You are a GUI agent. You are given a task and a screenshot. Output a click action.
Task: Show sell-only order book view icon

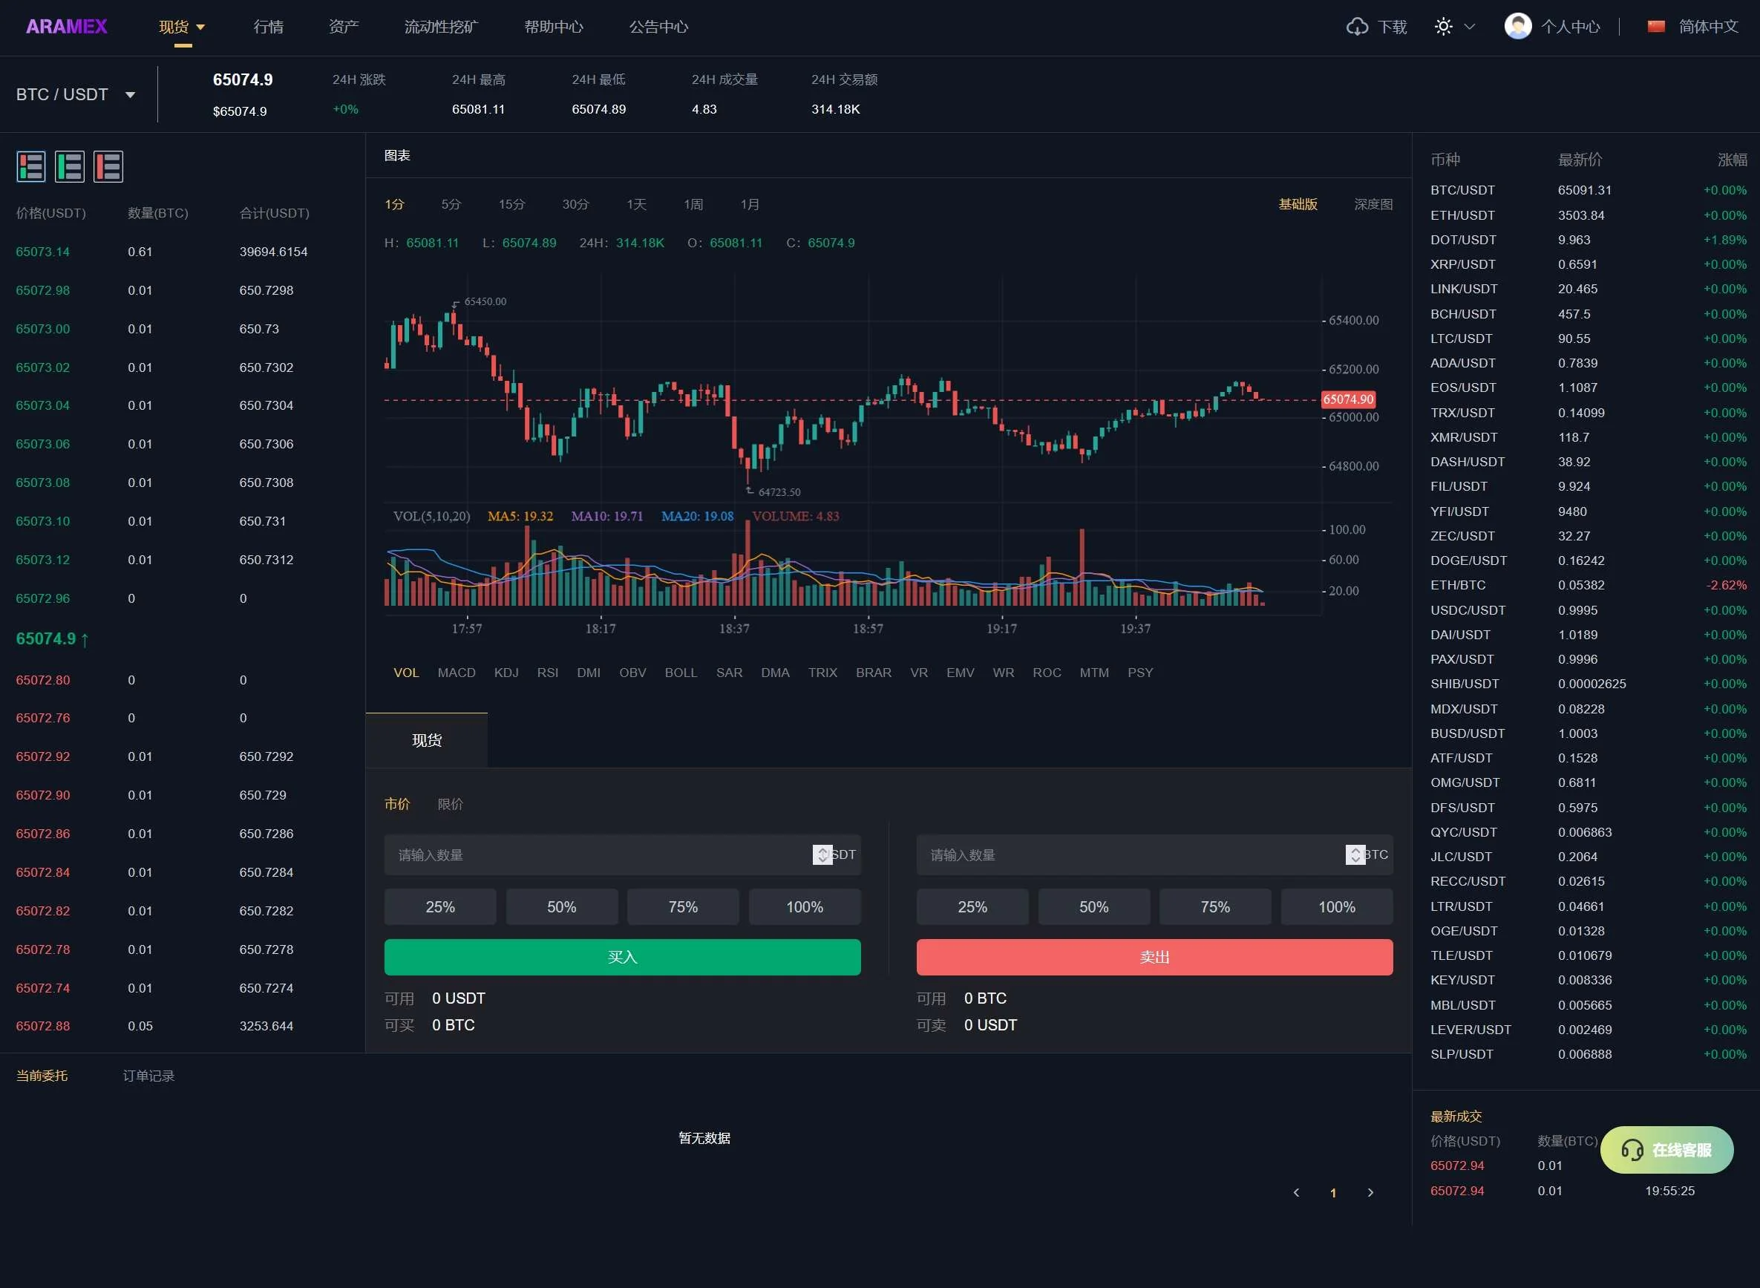108,167
